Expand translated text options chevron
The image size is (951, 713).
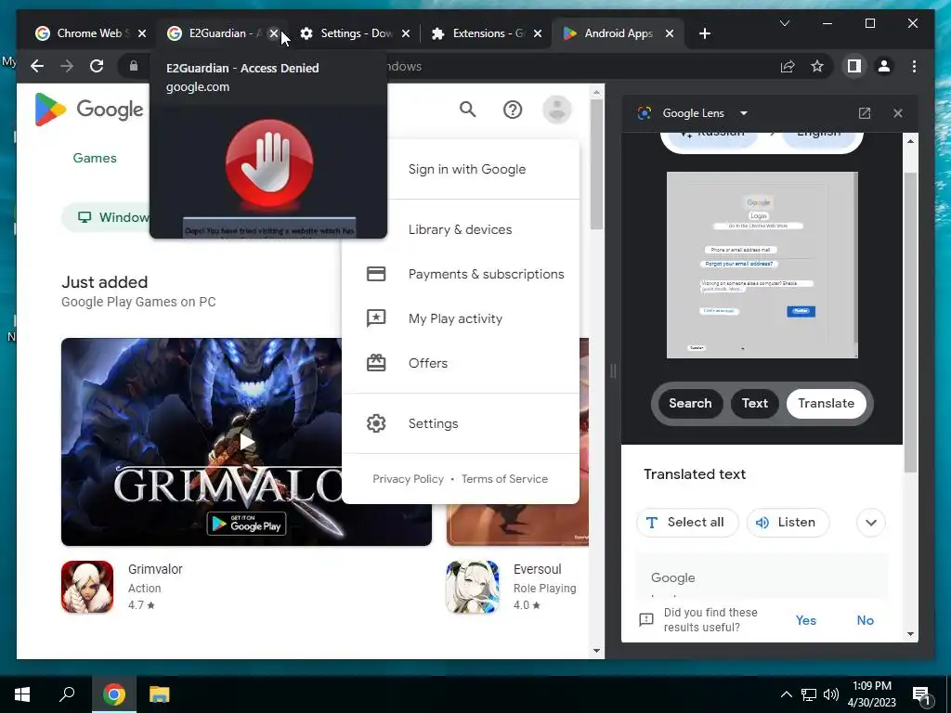(871, 523)
